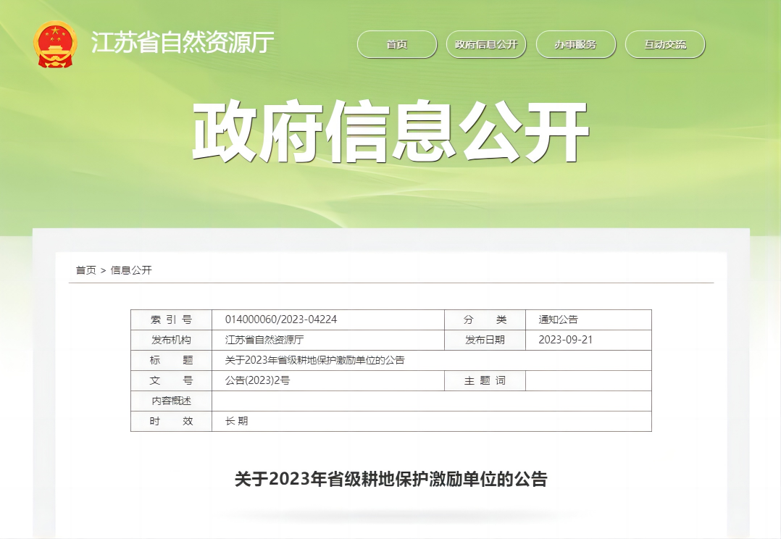The width and height of the screenshot is (781, 539).
Task: Click the bold article heading below the table
Action: pyautogui.click(x=390, y=479)
